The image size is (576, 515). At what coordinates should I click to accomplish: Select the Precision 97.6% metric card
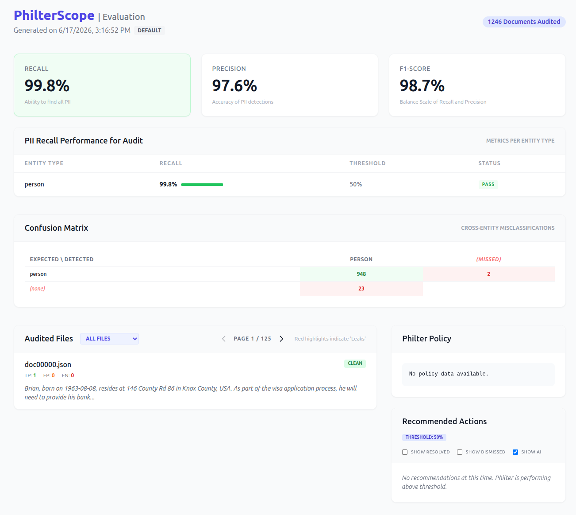tap(290, 85)
